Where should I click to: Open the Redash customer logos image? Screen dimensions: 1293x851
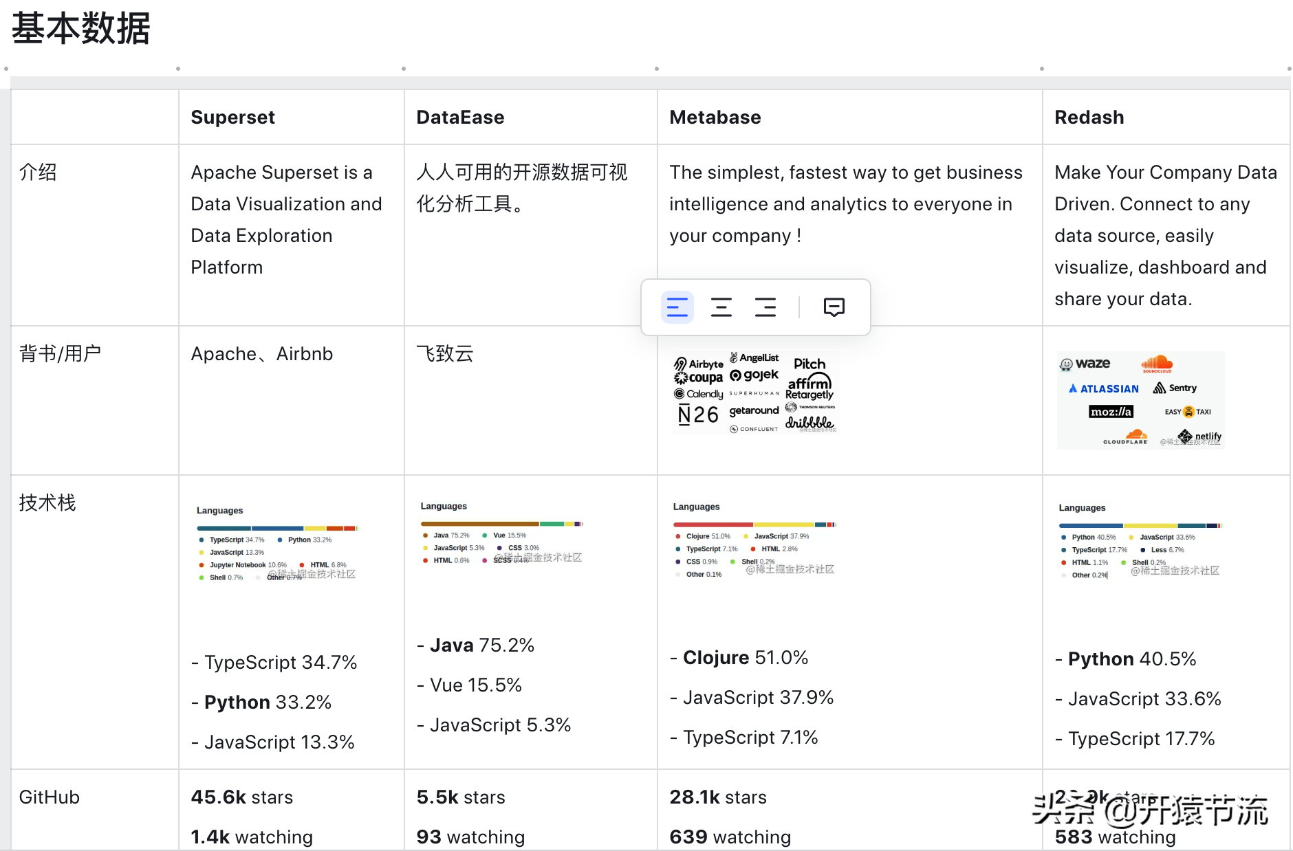pyautogui.click(x=1140, y=400)
